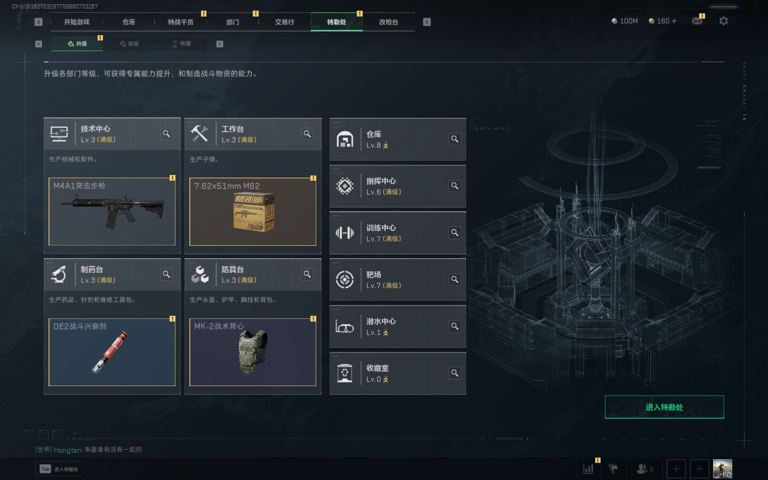The width and height of the screenshot is (768, 480).
Task: Click 潜水中心 Lv.1 upgrade chevron
Action: pyautogui.click(x=386, y=333)
